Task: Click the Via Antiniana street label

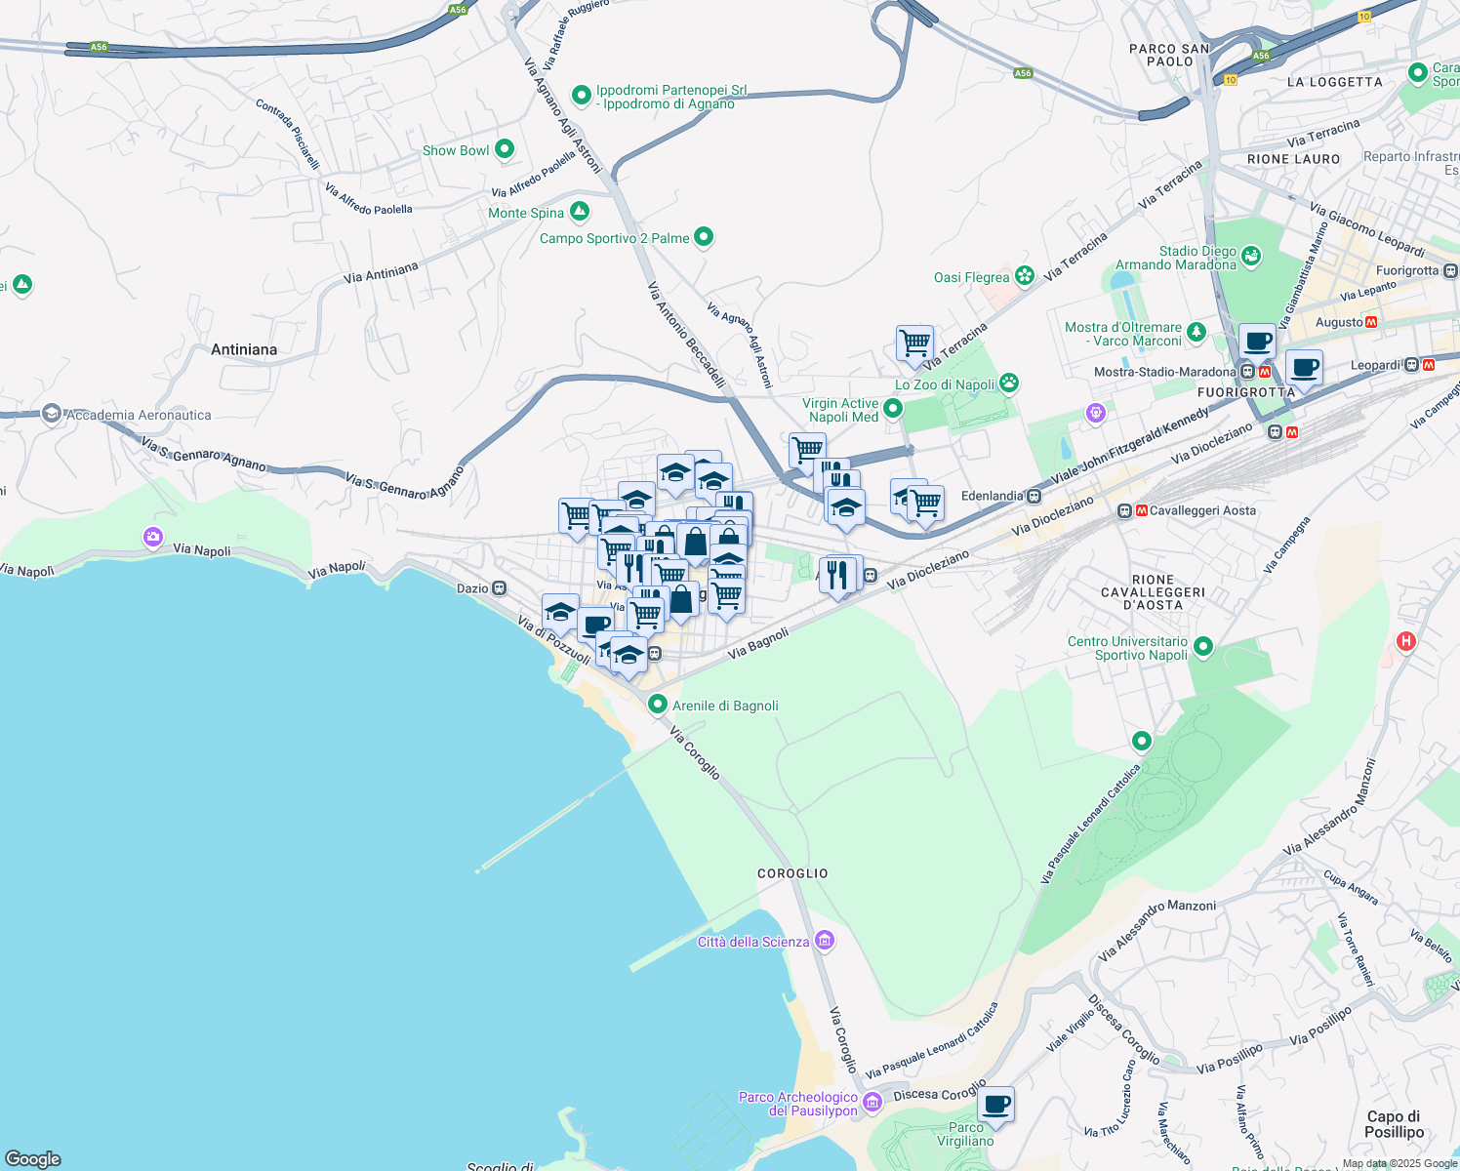Action: coord(381,272)
